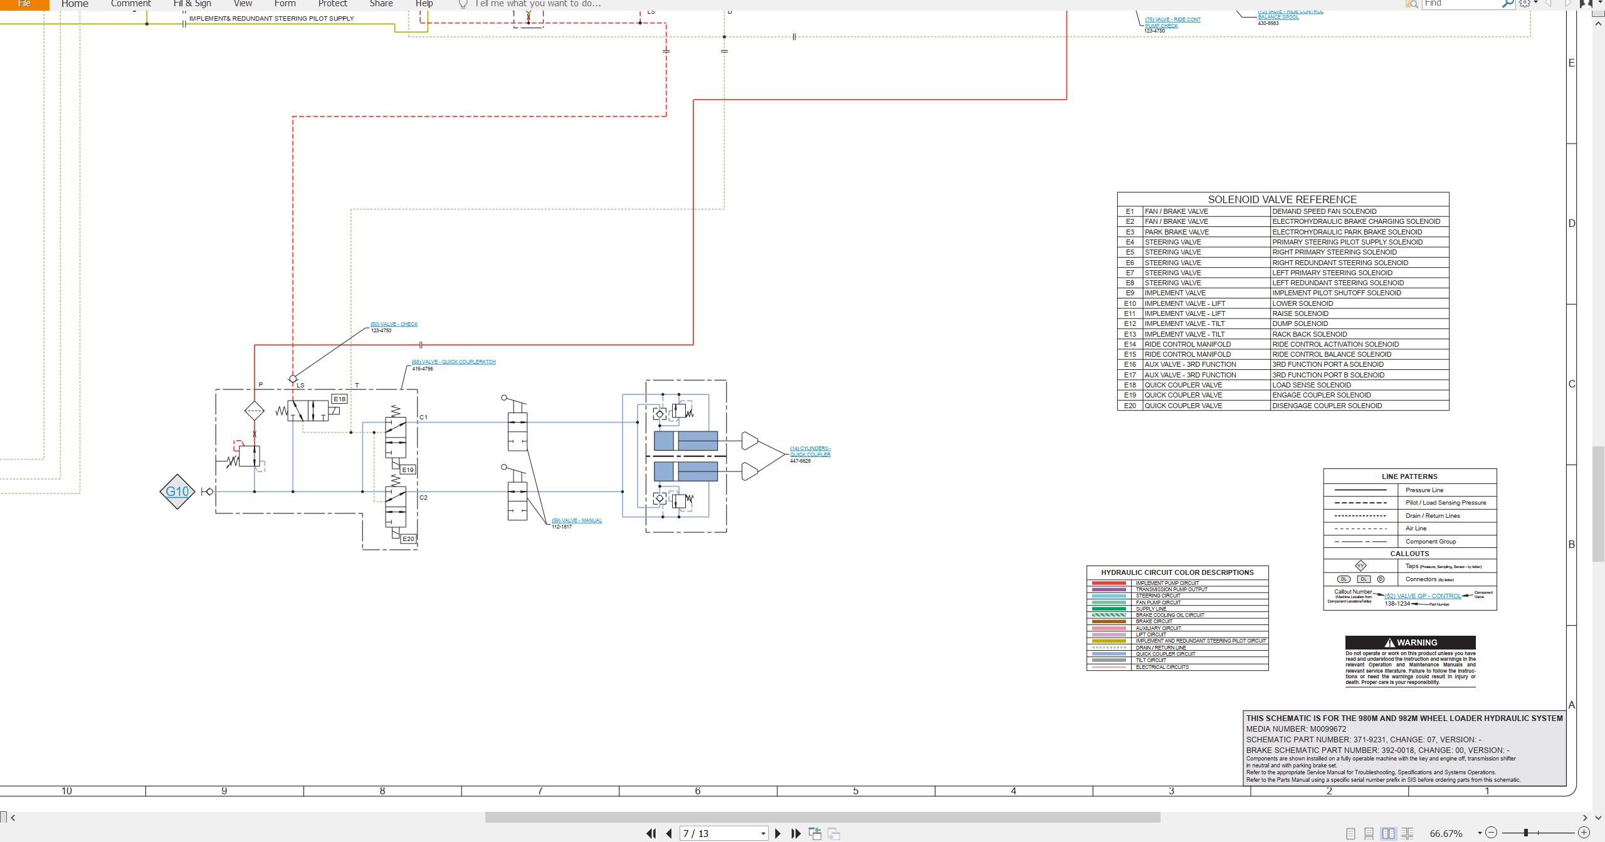The height and width of the screenshot is (842, 1605).
Task: Open the Form ribbon tab
Action: (x=285, y=4)
